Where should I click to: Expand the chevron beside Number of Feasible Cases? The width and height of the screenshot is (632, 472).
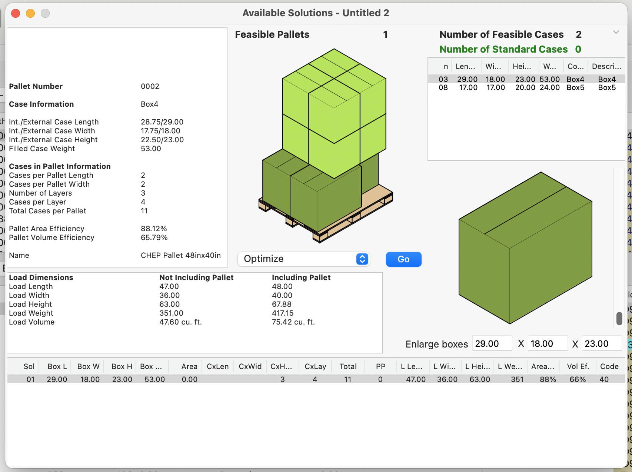(x=616, y=33)
